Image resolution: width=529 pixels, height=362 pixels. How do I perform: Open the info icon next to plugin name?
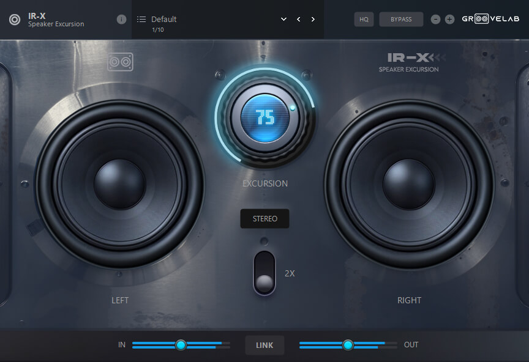tap(121, 19)
